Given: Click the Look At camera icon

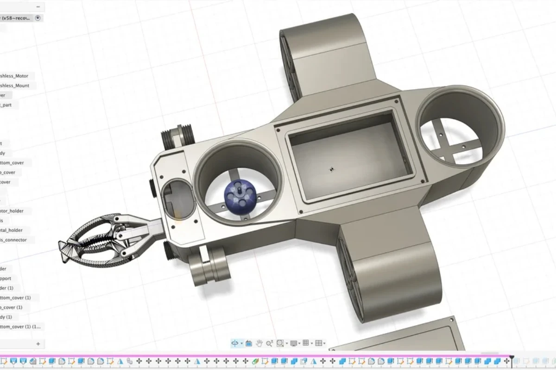Looking at the screenshot, I should (248, 343).
